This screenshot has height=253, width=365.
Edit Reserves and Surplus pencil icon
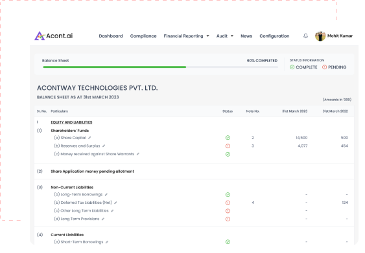[x=104, y=146]
